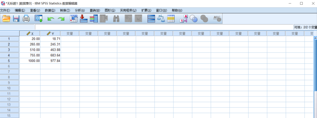
Task: Open the 图形(G) menu
Action: [110, 11]
